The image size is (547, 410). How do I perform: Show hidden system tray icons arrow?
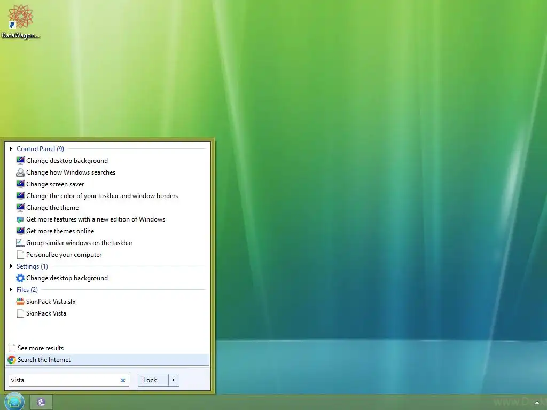[537, 403]
